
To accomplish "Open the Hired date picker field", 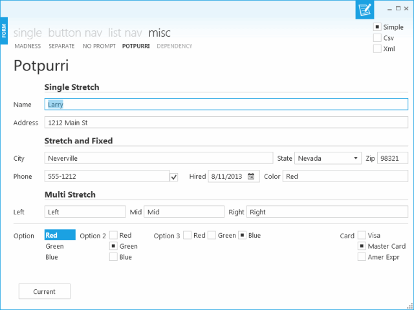I will 234,176.
